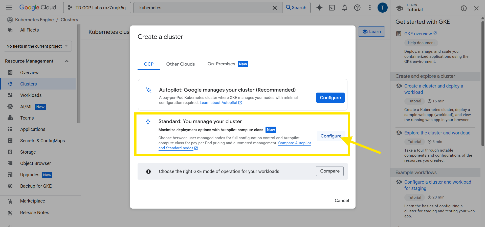Open the help question mark menu
The height and width of the screenshot is (227, 485).
point(357,8)
